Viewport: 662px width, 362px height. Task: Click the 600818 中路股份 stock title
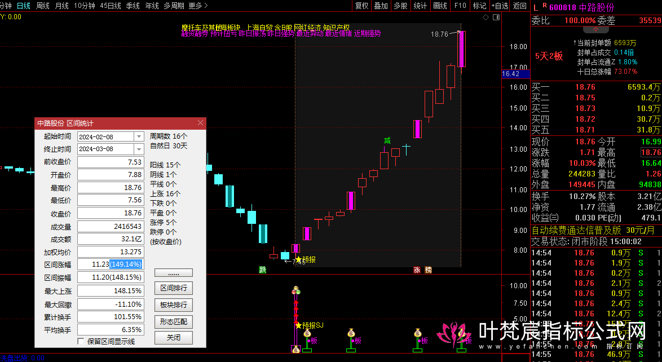pos(582,7)
